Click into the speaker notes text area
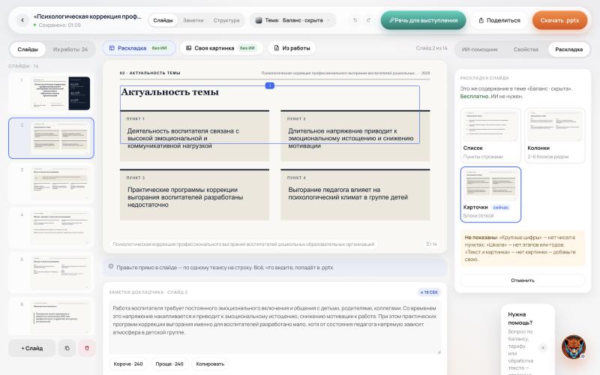The height and width of the screenshot is (375, 600). [274, 327]
